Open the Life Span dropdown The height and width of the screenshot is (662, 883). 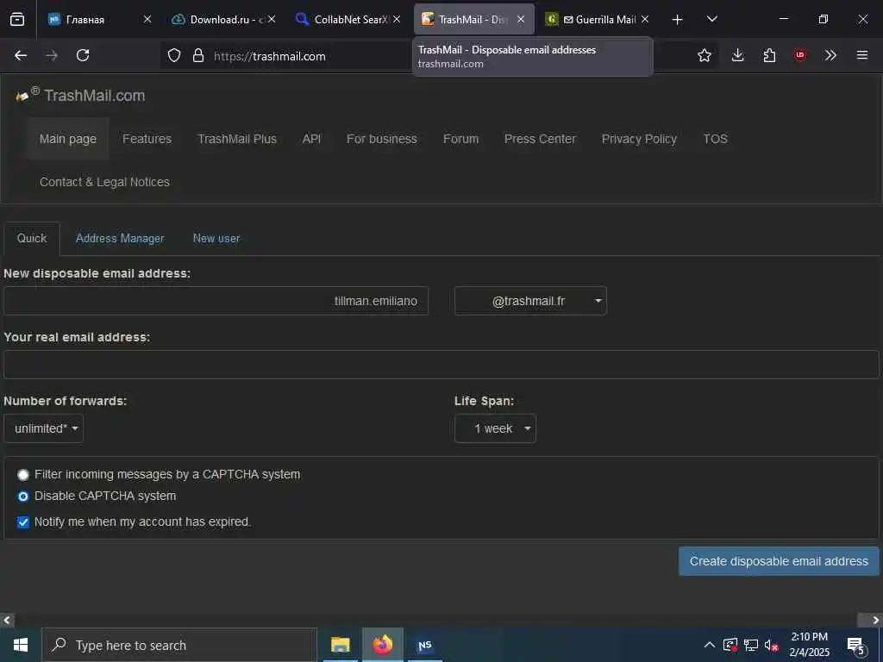click(x=495, y=429)
